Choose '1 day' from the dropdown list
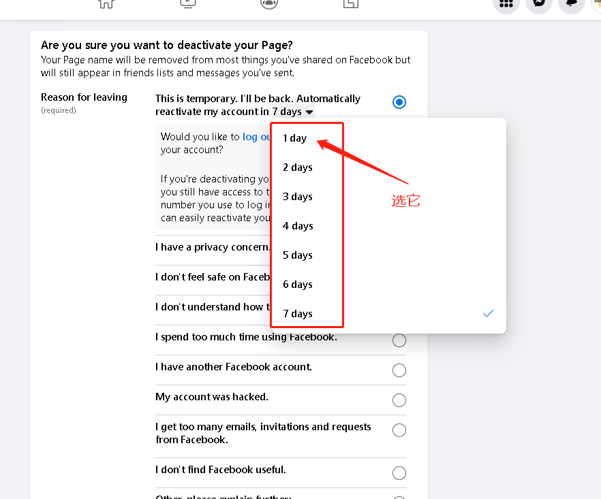 295,138
